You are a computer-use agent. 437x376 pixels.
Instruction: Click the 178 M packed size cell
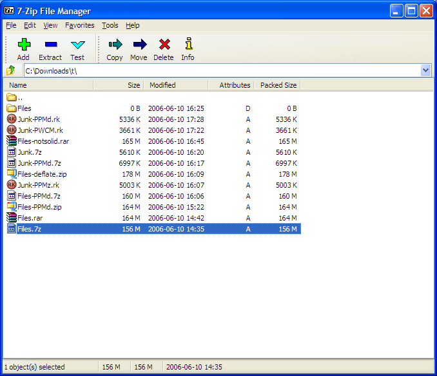click(288, 174)
